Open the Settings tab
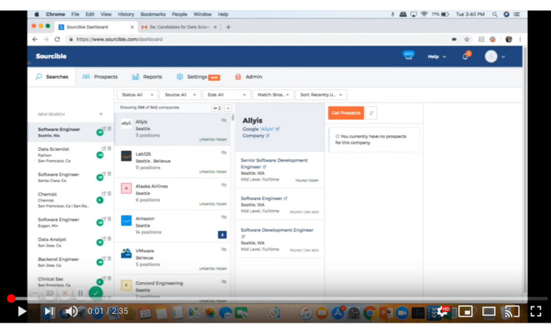The image size is (551, 330). coord(198,76)
